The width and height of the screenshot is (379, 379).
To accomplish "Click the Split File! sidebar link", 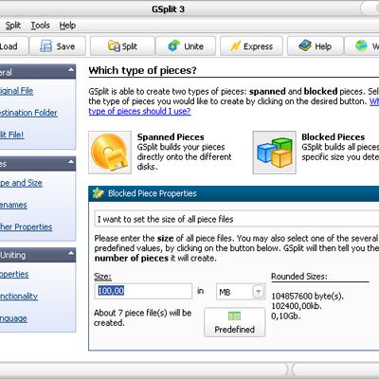I will click(11, 135).
